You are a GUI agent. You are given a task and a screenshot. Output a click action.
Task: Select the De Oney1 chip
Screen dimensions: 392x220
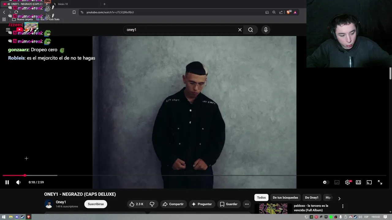click(x=312, y=198)
